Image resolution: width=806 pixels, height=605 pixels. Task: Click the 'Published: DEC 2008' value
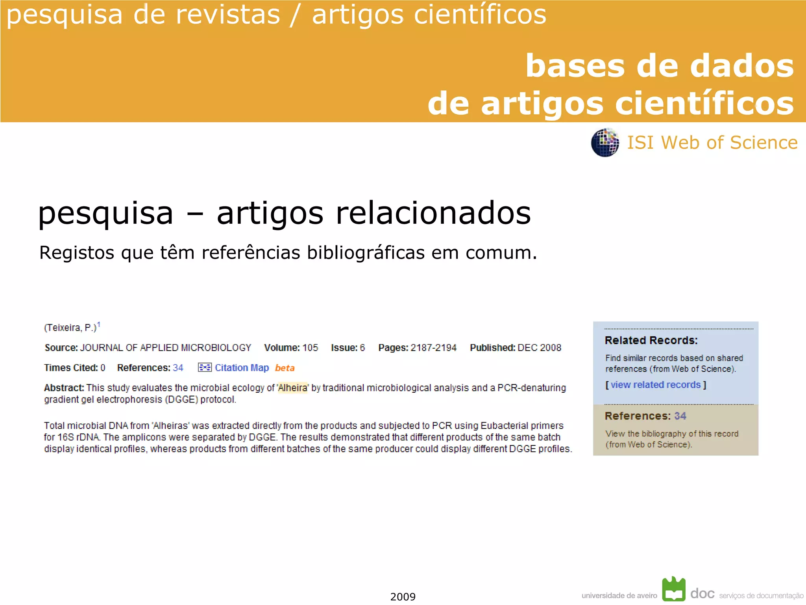pos(516,348)
